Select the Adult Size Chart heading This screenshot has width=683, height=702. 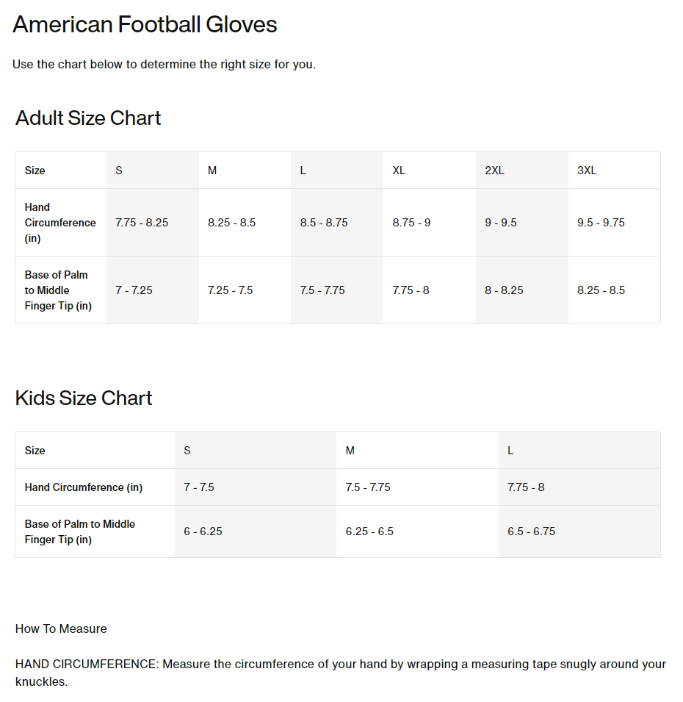pos(88,118)
